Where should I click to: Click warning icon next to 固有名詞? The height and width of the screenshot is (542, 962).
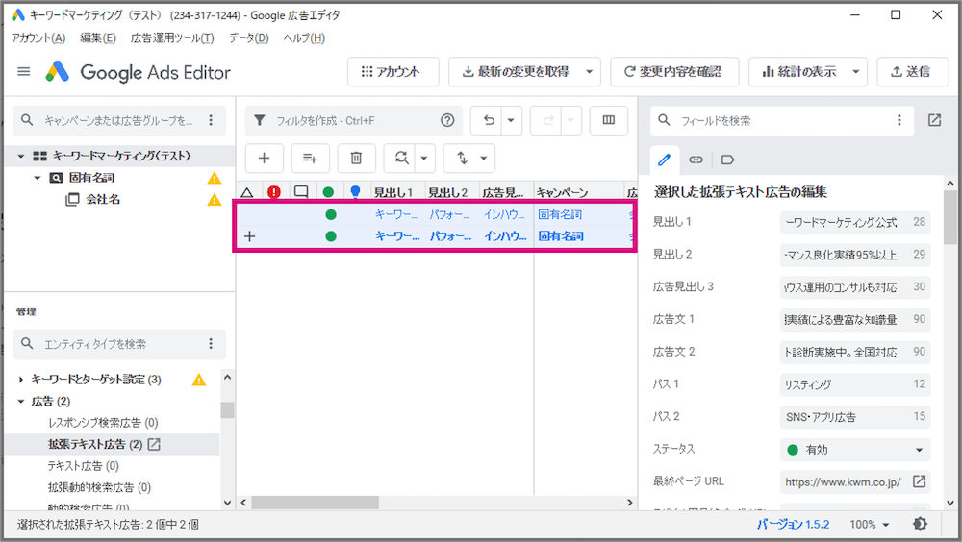coord(215,178)
